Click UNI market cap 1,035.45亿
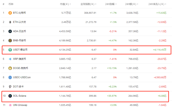 pos(65,105)
